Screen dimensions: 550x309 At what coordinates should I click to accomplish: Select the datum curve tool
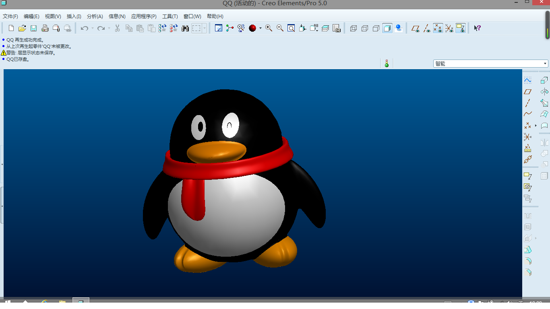tap(527, 114)
